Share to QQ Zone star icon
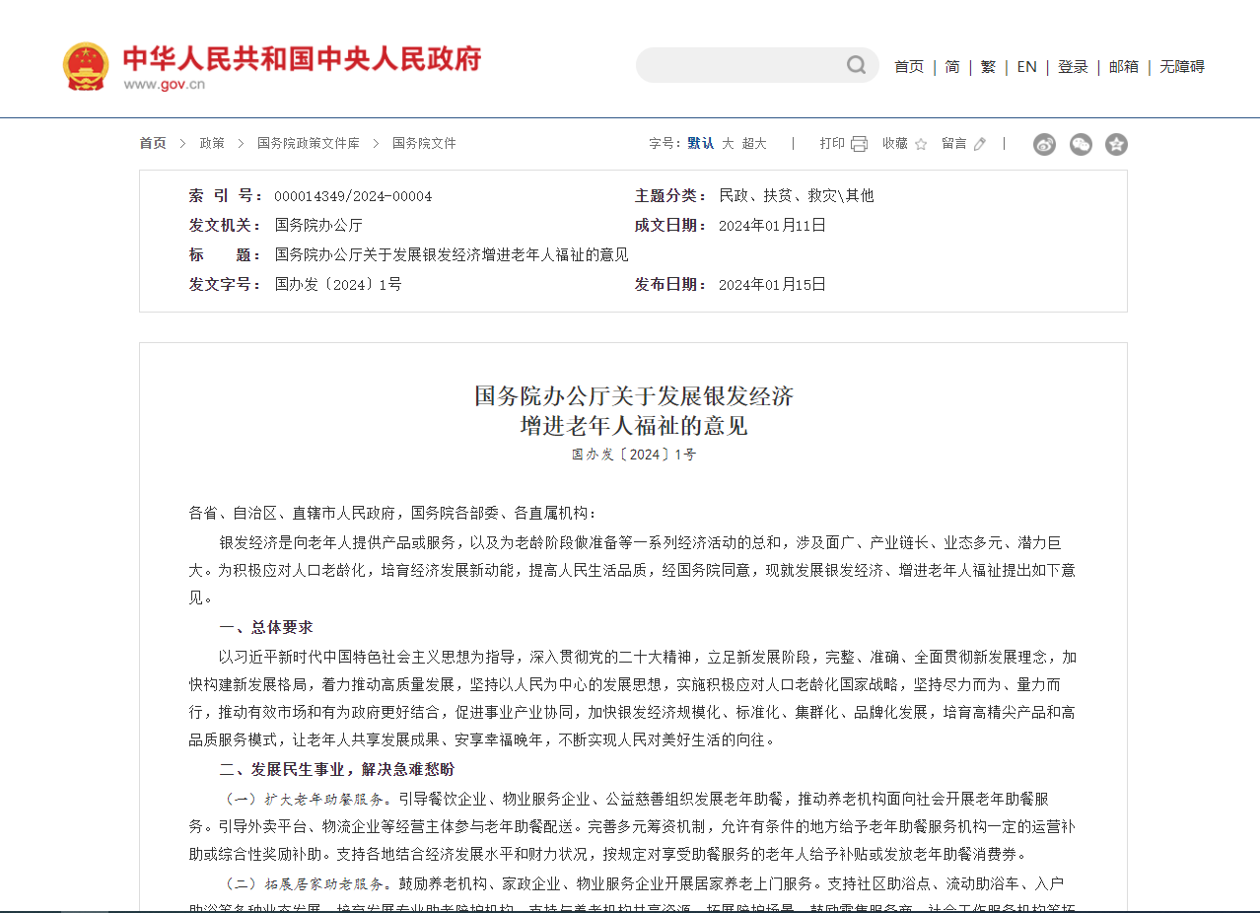 click(1116, 145)
